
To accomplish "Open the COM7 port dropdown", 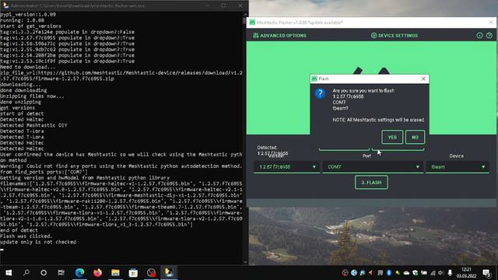I will (373, 167).
